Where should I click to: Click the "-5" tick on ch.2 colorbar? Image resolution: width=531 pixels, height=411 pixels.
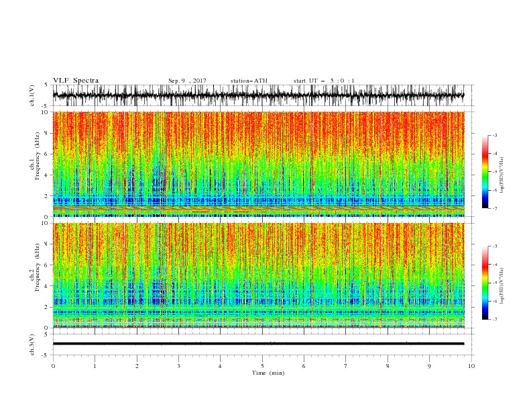pyautogui.click(x=495, y=283)
